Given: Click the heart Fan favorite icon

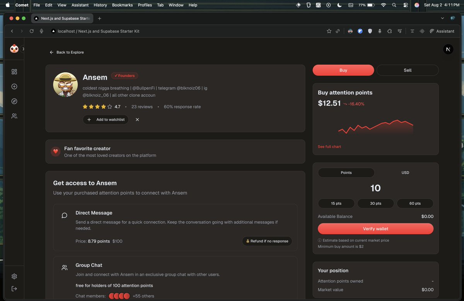Looking at the screenshot, I should click(x=55, y=151).
